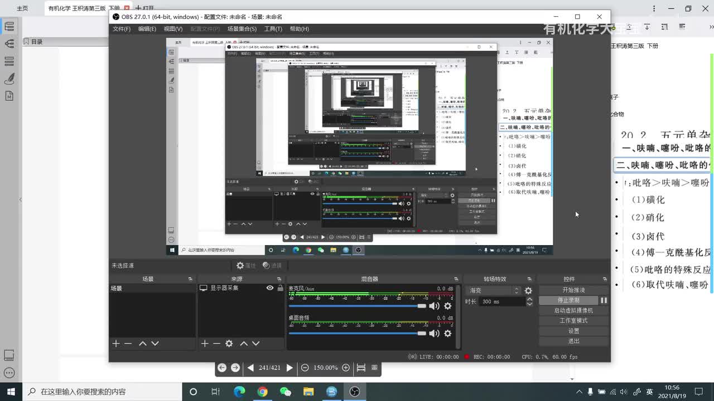
Task: Remove selected source with minus icon
Action: pyautogui.click(x=216, y=344)
